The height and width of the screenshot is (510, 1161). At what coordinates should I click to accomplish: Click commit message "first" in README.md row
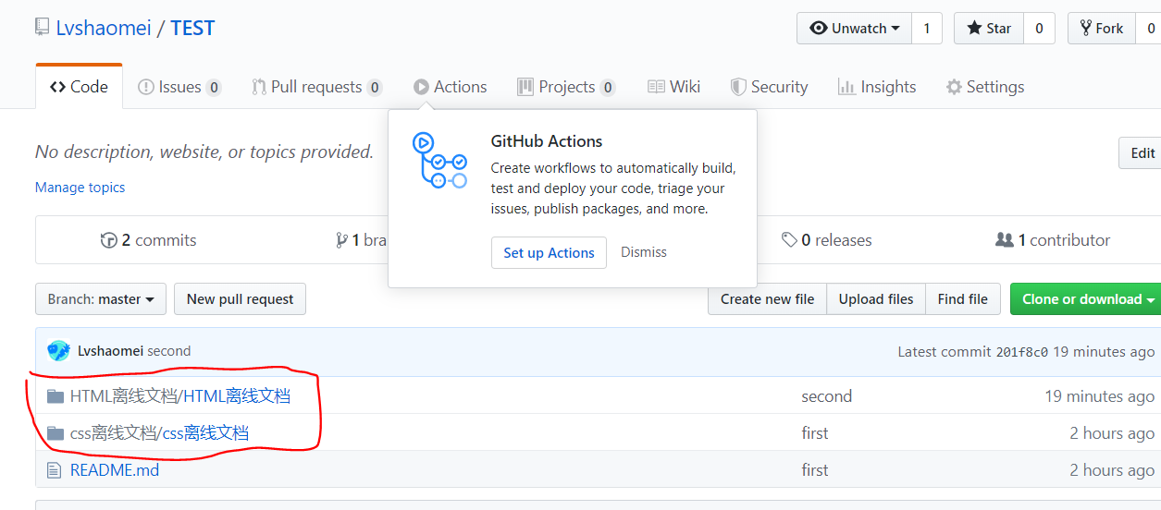click(x=815, y=469)
